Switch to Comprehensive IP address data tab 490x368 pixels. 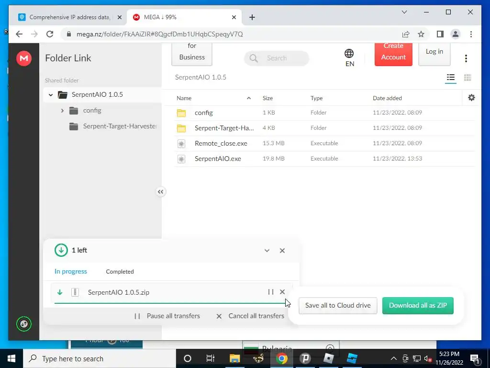point(69,17)
